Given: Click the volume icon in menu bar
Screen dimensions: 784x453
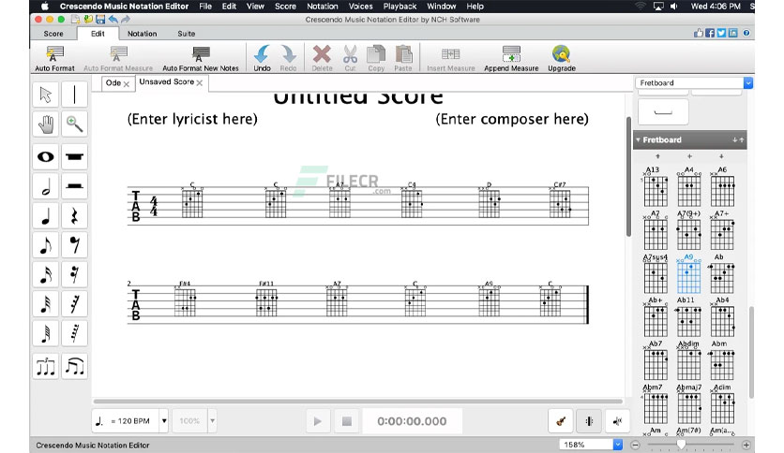Looking at the screenshot, I should point(674,7).
